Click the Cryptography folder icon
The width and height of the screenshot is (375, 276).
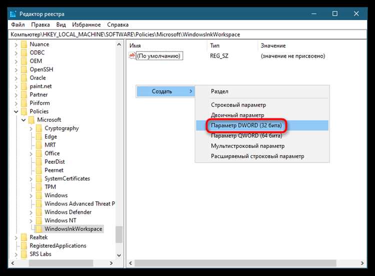point(38,128)
